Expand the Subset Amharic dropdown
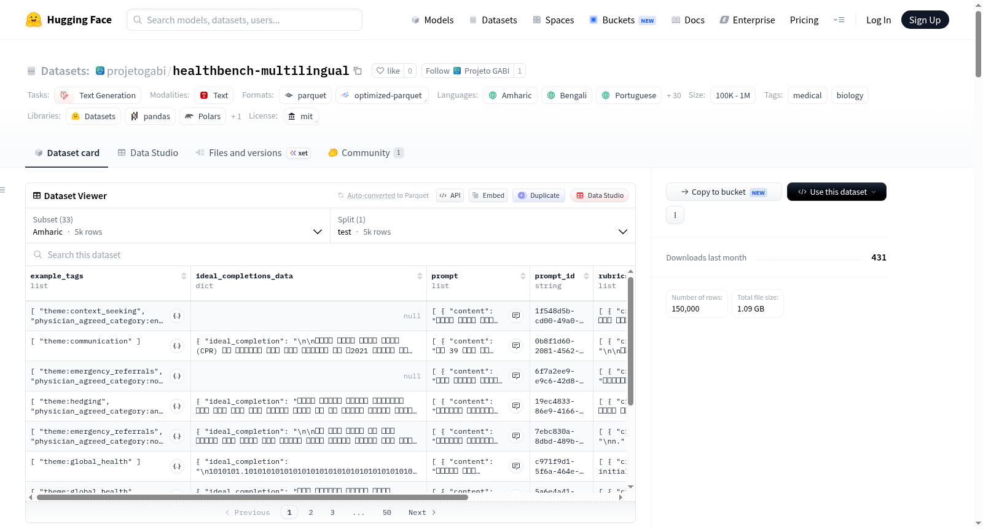Screen dimensions: 983x529 click(x=178, y=225)
